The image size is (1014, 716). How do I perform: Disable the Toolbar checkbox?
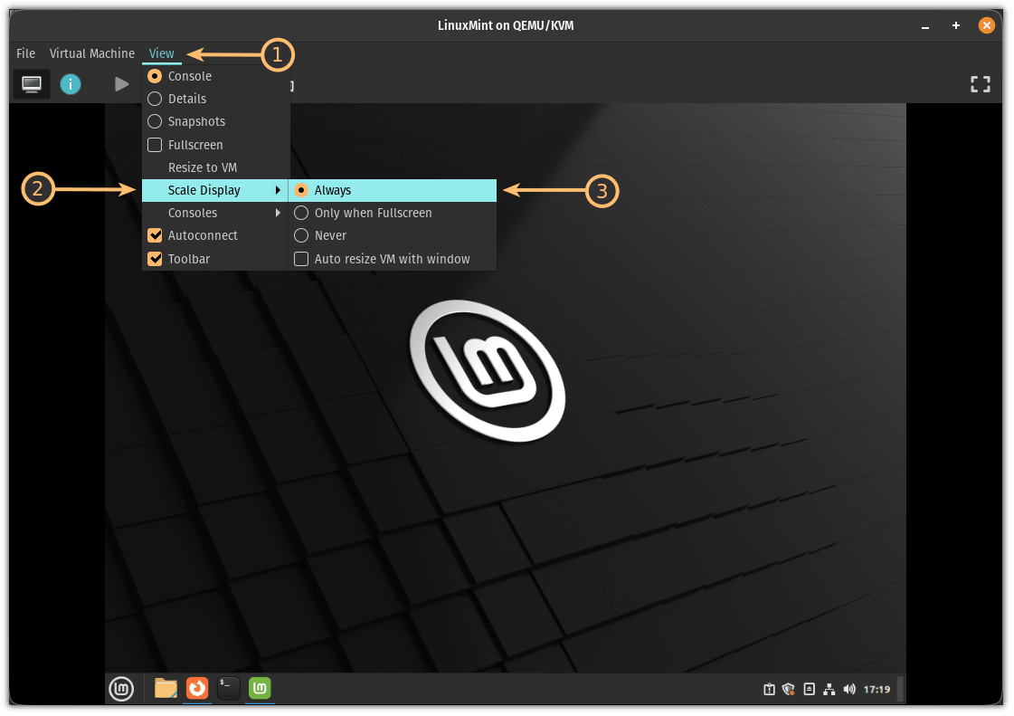pyautogui.click(x=155, y=259)
